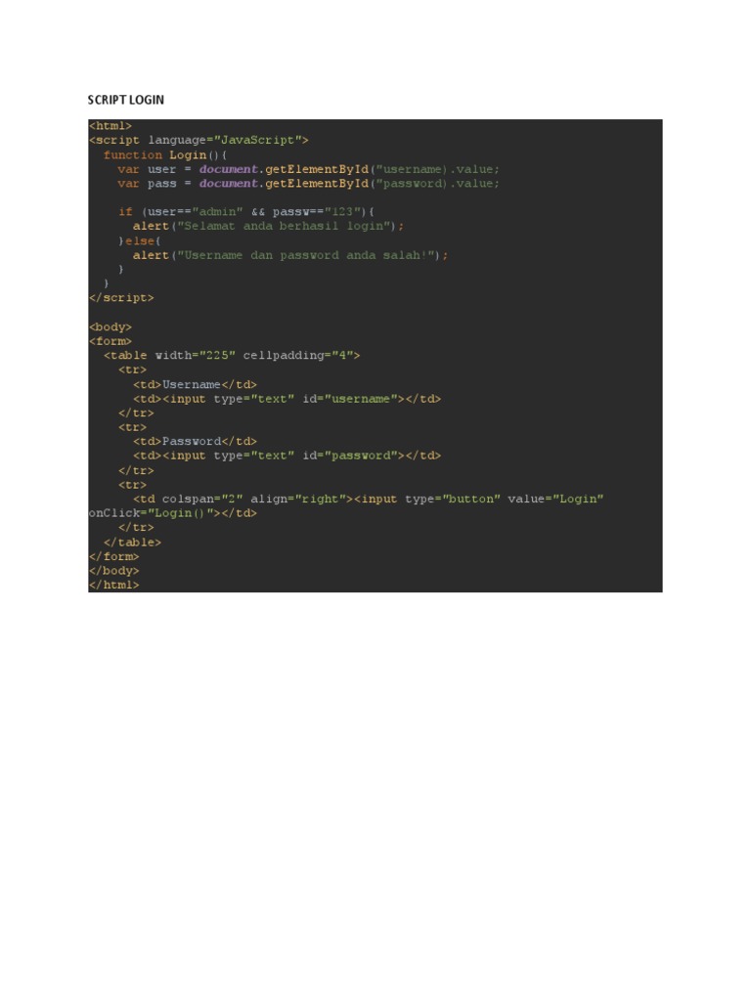Image resolution: width=751 pixels, height=1001 pixels.
Task: Click the var user declaration line
Action: coord(308,169)
